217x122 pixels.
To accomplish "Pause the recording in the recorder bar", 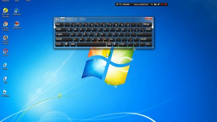I will point(162,4).
